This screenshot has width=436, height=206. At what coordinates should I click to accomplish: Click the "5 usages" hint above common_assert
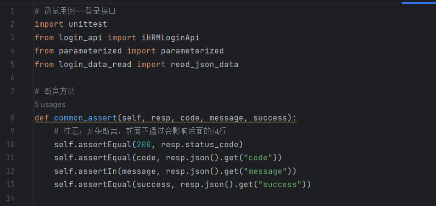pyautogui.click(x=50, y=104)
